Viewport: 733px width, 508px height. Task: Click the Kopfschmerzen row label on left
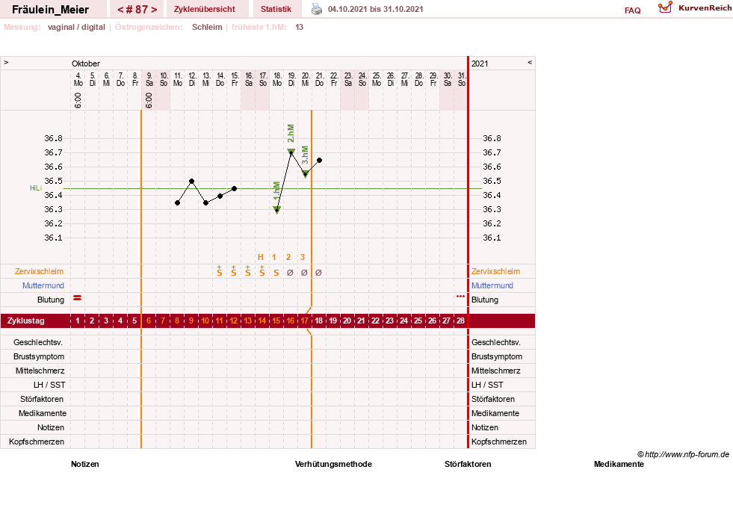tap(37, 442)
